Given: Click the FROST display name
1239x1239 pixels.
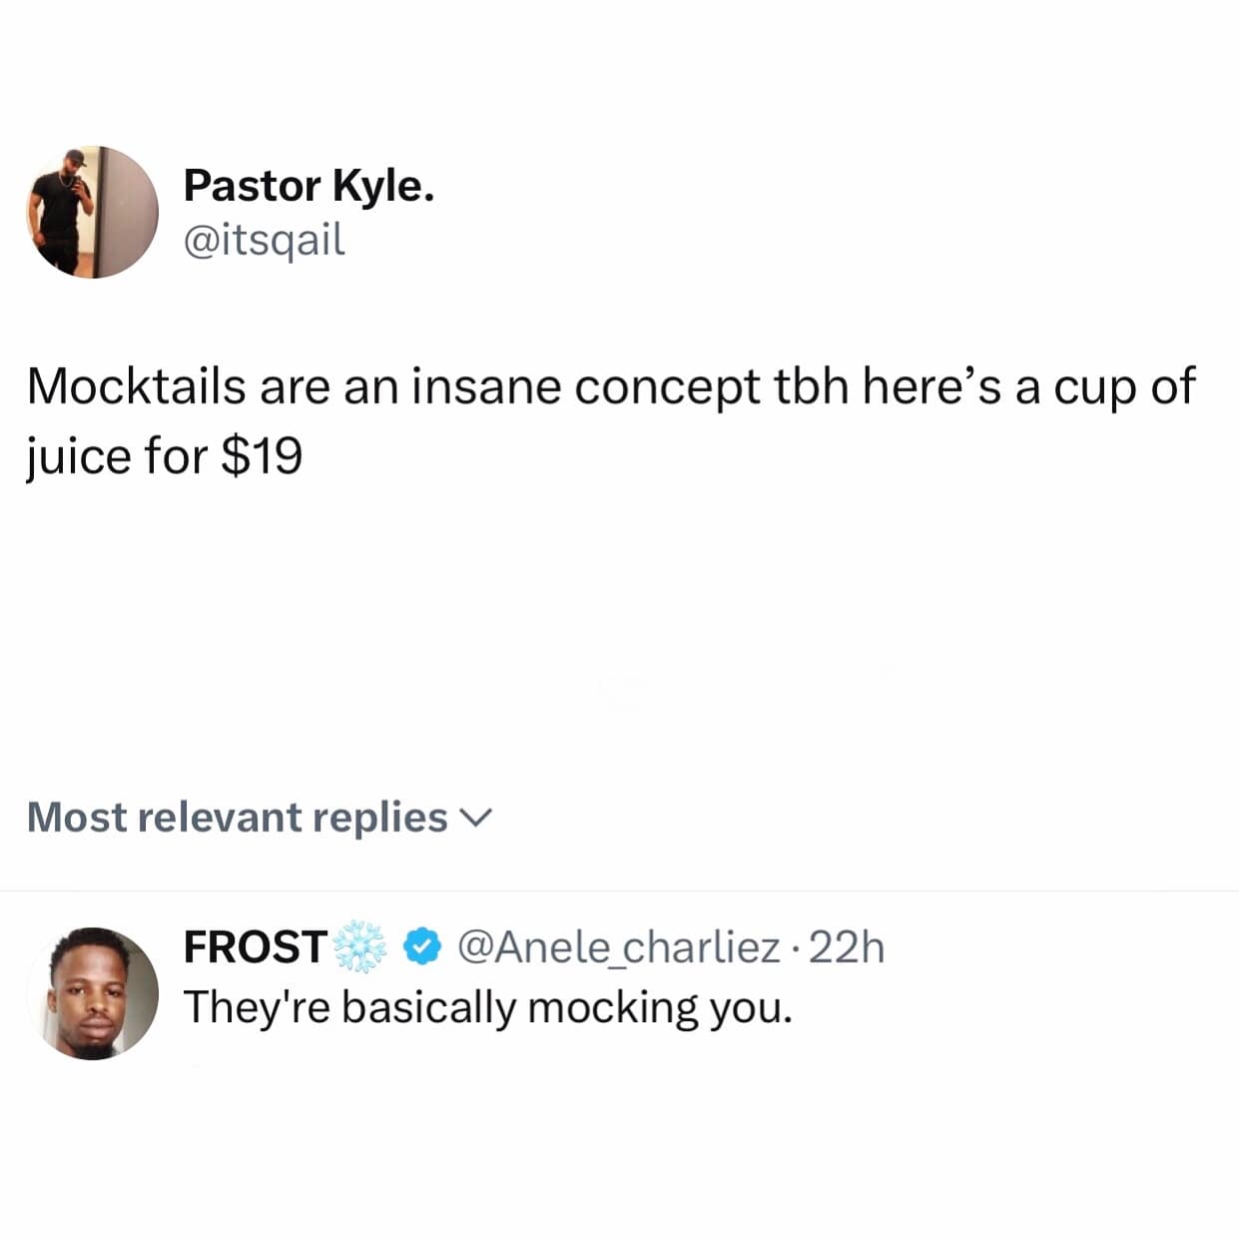Looking at the screenshot, I should pos(256,946).
